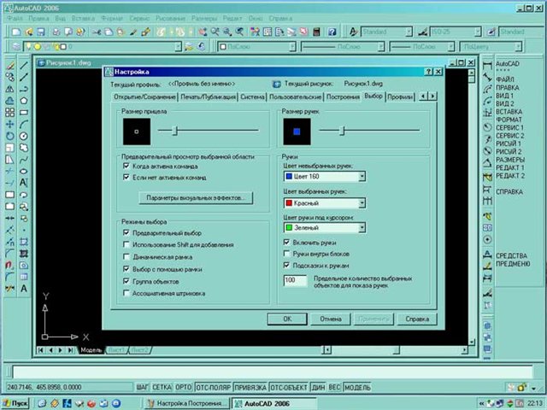Enable 'Использование Shift для добавления' option
Viewport: 547px width, 410px height.
coord(126,244)
